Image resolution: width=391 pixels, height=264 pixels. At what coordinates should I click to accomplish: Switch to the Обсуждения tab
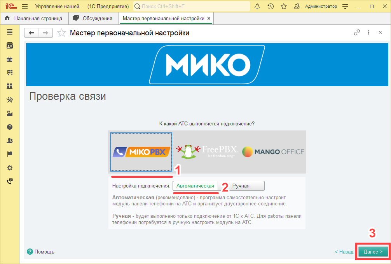[94, 18]
